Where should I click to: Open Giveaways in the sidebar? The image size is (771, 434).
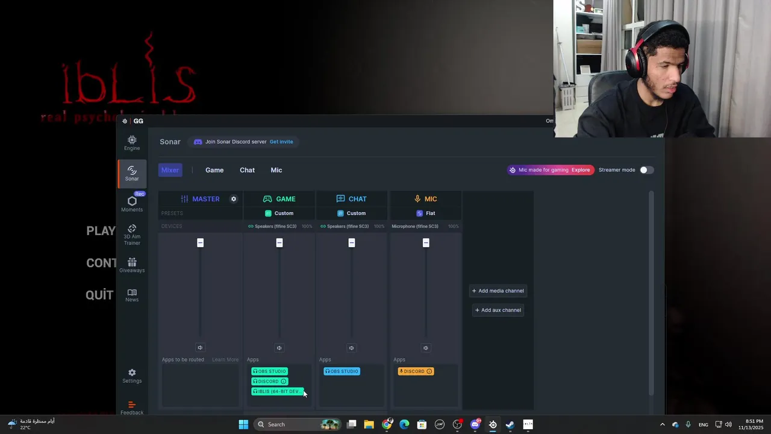coord(132,265)
